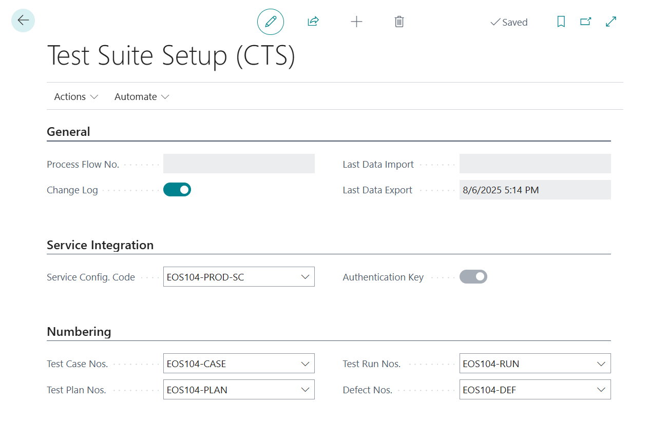Viewport: 667px width, 443px height.
Task: Collapse the Numbering section heading
Action: pos(79,332)
